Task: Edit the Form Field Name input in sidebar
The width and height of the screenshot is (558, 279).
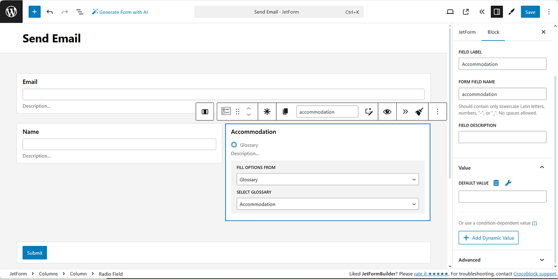Action: point(502,94)
